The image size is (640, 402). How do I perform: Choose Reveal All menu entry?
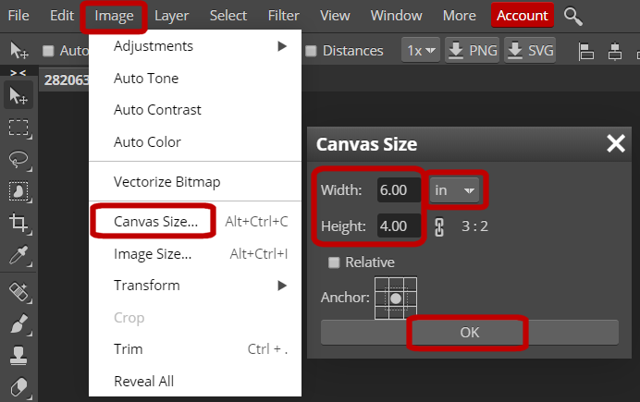coord(195,381)
